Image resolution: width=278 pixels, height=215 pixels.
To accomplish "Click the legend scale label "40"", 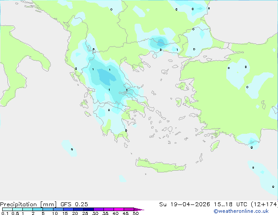I will pyautogui.click(x=115, y=213).
